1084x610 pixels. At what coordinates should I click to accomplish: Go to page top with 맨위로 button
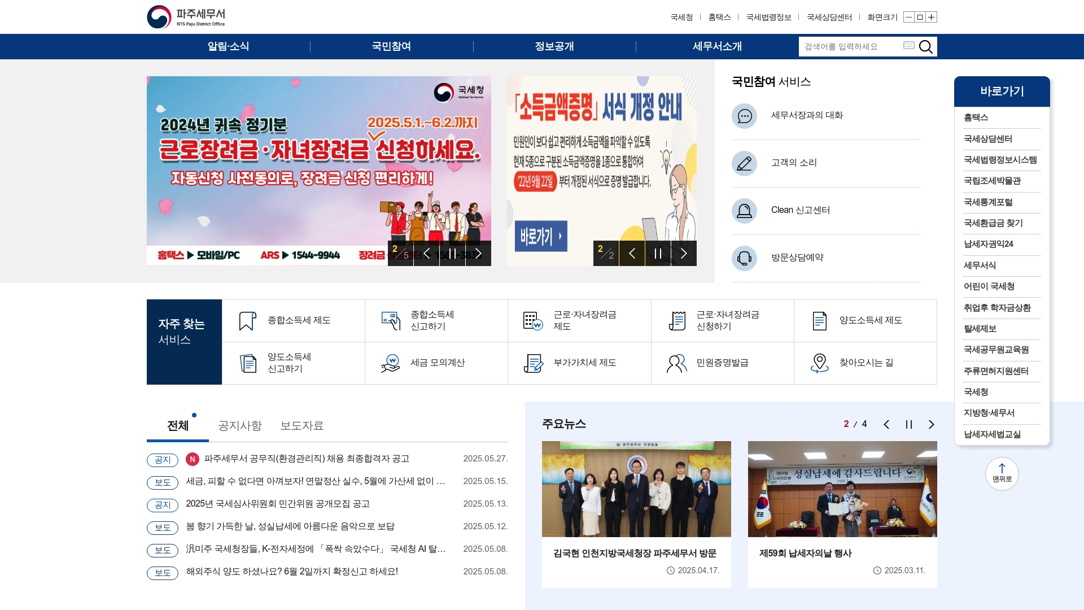[1002, 473]
